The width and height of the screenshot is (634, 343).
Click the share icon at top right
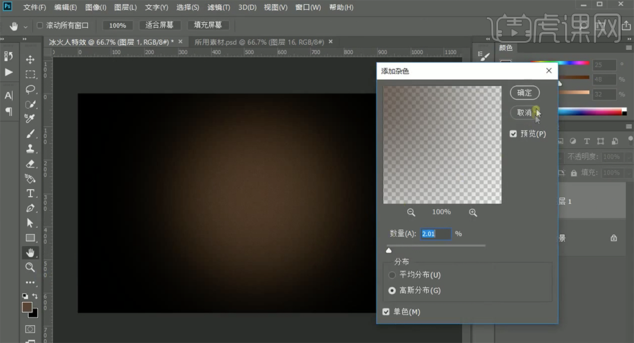pyautogui.click(x=626, y=26)
